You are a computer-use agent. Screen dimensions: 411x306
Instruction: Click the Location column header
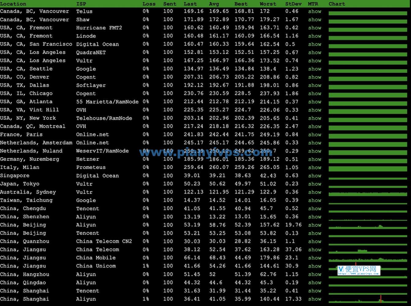pos(13,4)
